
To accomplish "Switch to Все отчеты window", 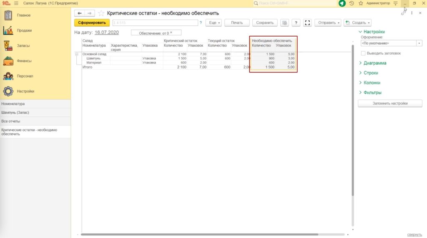I will [35, 121].
